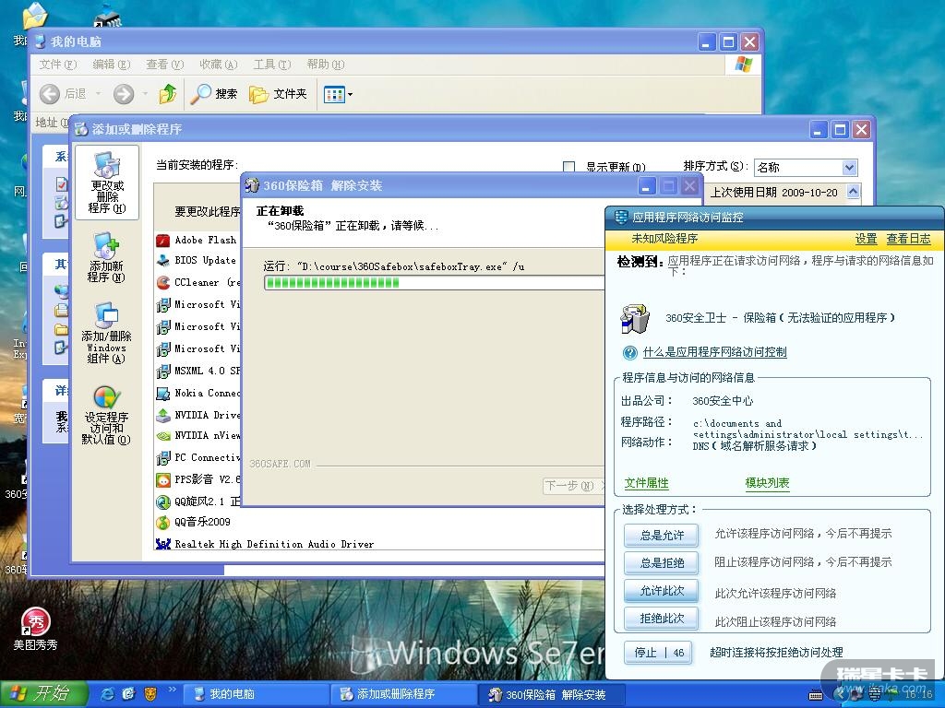This screenshot has height=708, width=945.
Task: Open the 开始 Start menu
Action: pos(43,694)
